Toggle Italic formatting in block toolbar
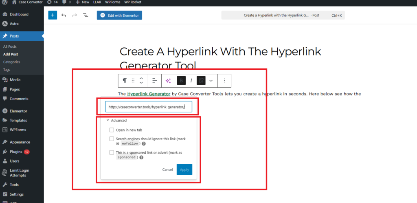The height and width of the screenshot is (203, 417). click(191, 81)
